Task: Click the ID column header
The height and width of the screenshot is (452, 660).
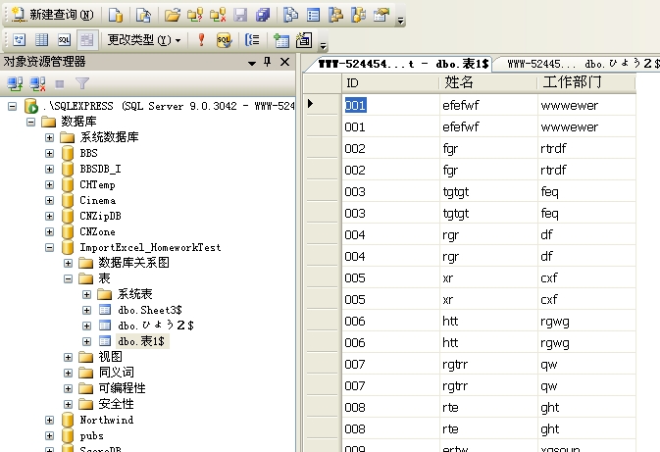Action: [389, 83]
